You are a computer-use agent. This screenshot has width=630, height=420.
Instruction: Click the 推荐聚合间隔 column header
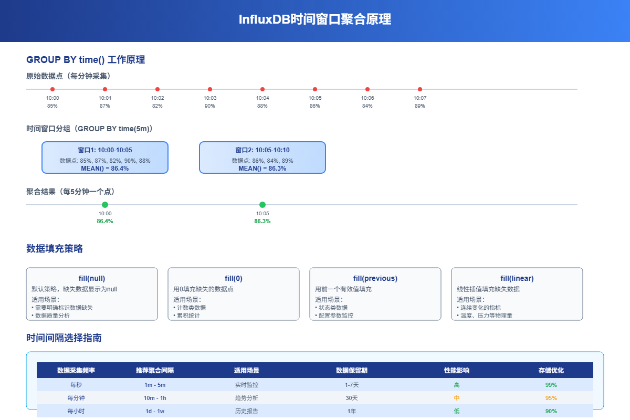tap(155, 370)
